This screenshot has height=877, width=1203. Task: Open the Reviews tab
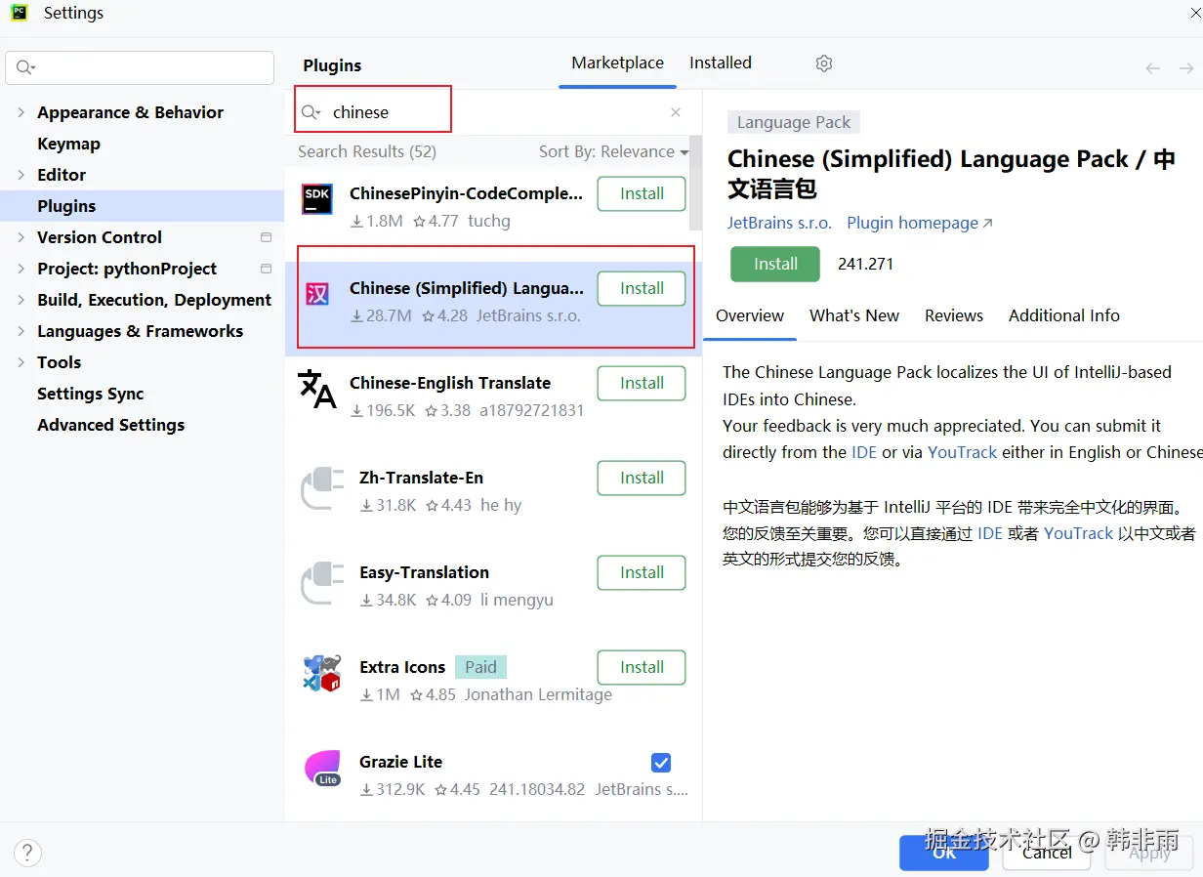(x=954, y=315)
